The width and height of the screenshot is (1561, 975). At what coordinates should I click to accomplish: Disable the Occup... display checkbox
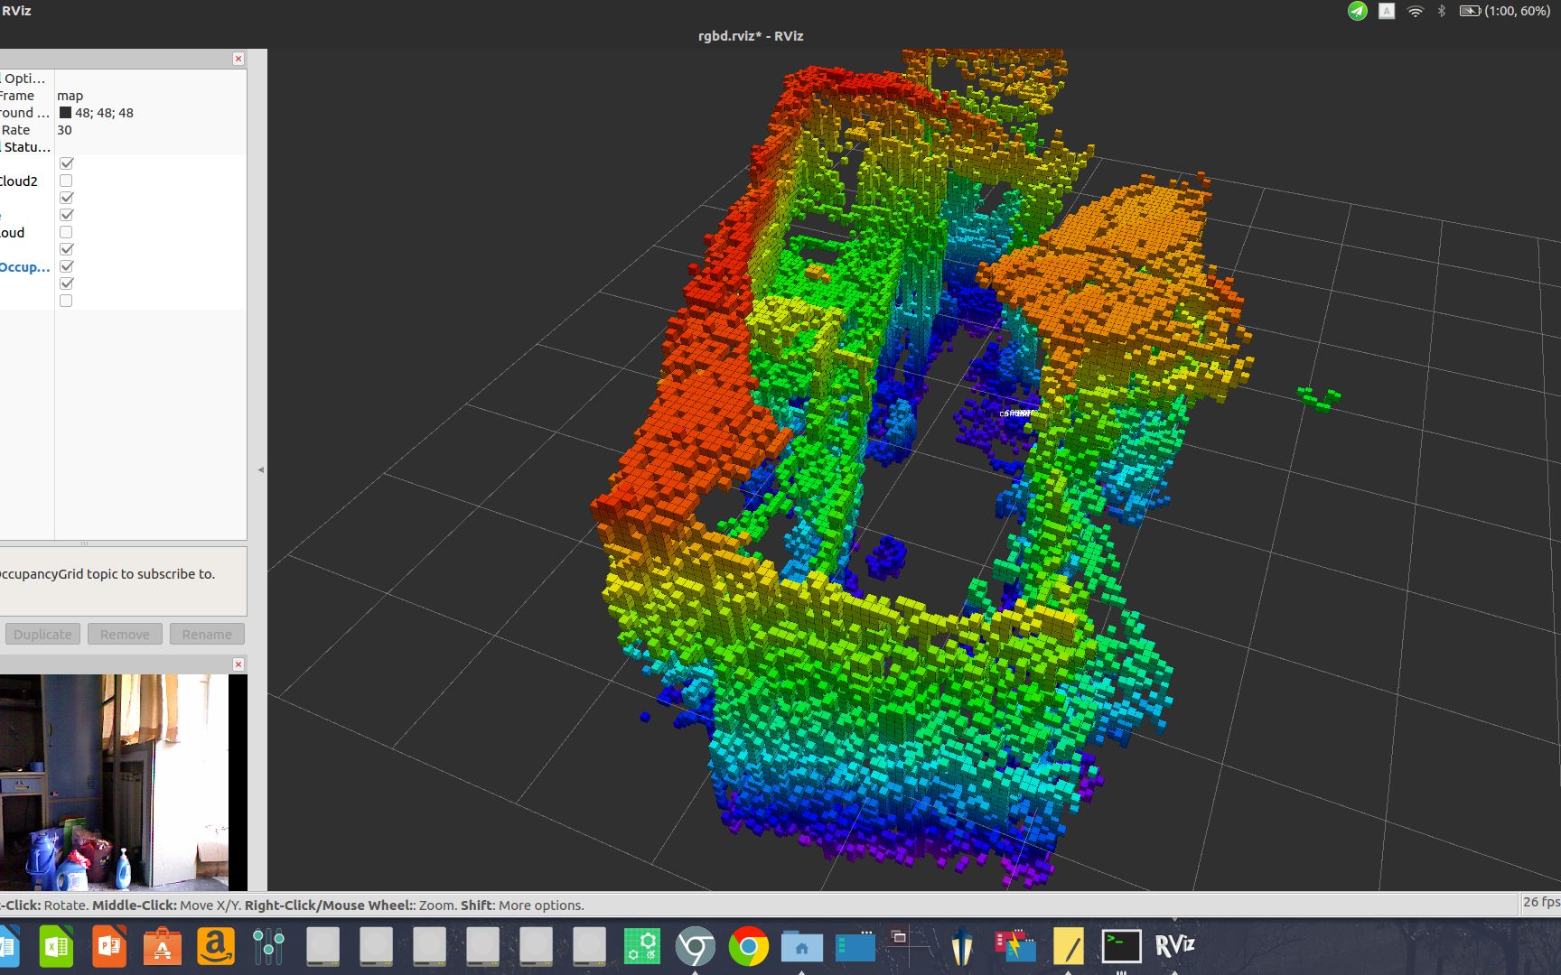[x=66, y=266]
